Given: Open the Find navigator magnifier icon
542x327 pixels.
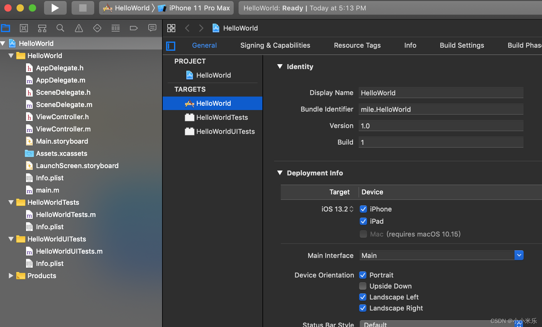Looking at the screenshot, I should pyautogui.click(x=61, y=28).
